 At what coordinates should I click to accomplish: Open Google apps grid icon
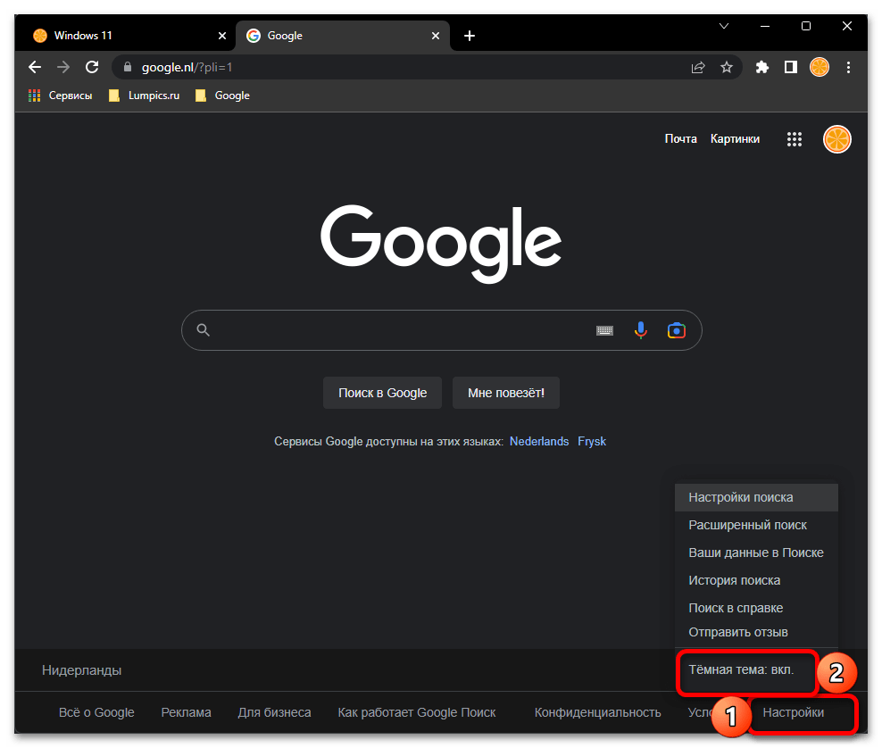pyautogui.click(x=795, y=139)
